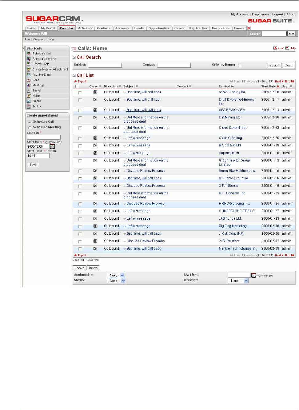Click Tasks shortcut icon
This screenshot has width=299, height=410.
(x=29, y=90)
